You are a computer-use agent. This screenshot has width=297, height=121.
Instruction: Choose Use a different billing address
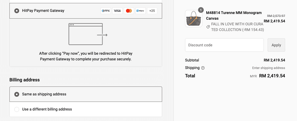(x=17, y=109)
